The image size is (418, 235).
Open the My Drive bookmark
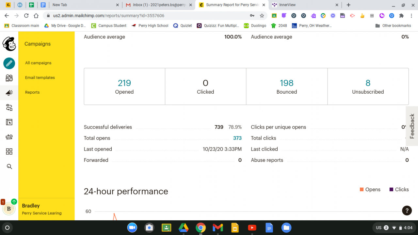pyautogui.click(x=65, y=25)
